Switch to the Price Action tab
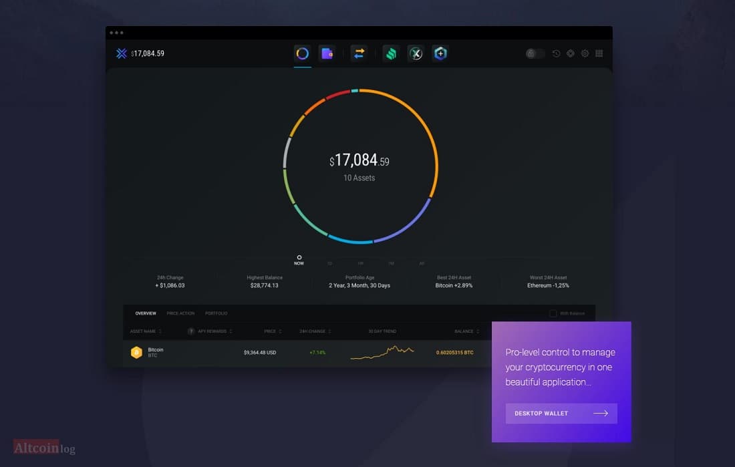Screen dimensions: 735x467 tap(180, 313)
